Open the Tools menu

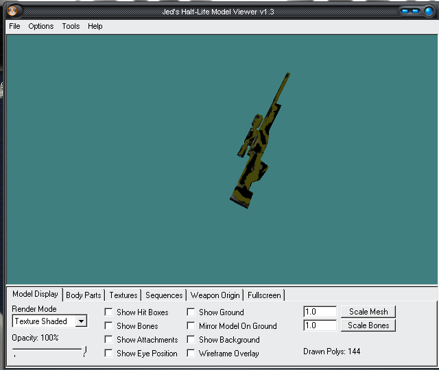(x=71, y=26)
